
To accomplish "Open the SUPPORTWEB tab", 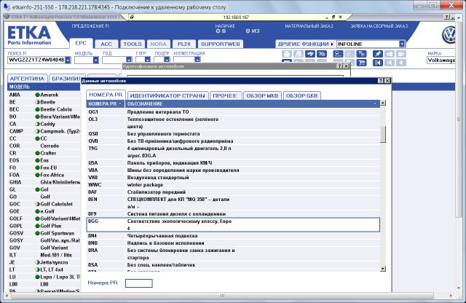I will [x=220, y=44].
